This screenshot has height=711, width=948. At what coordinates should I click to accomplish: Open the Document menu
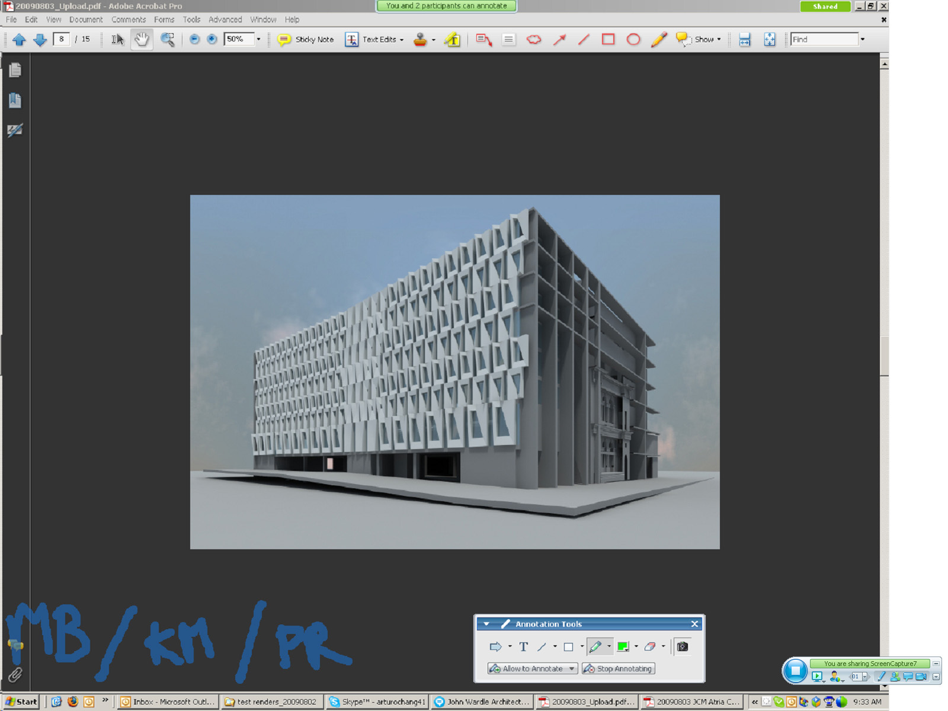click(x=86, y=20)
